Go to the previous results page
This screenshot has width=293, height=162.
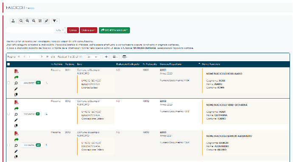(24, 57)
